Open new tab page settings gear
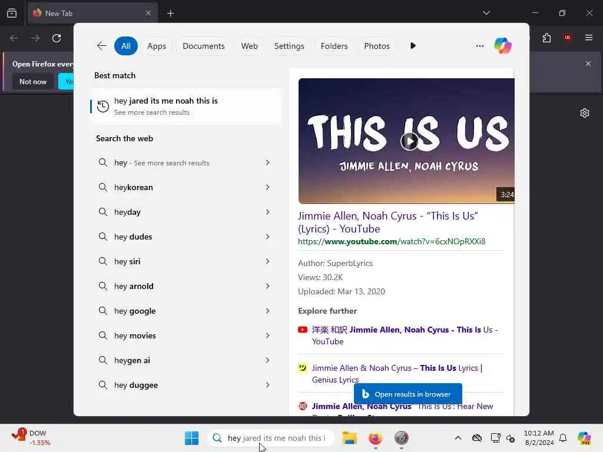This screenshot has width=603, height=452. click(x=585, y=113)
